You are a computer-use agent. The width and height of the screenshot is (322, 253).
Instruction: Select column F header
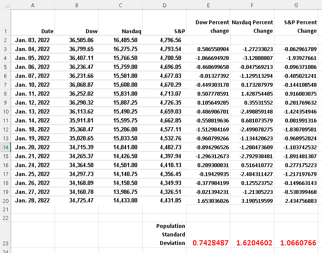tap(252, 5)
